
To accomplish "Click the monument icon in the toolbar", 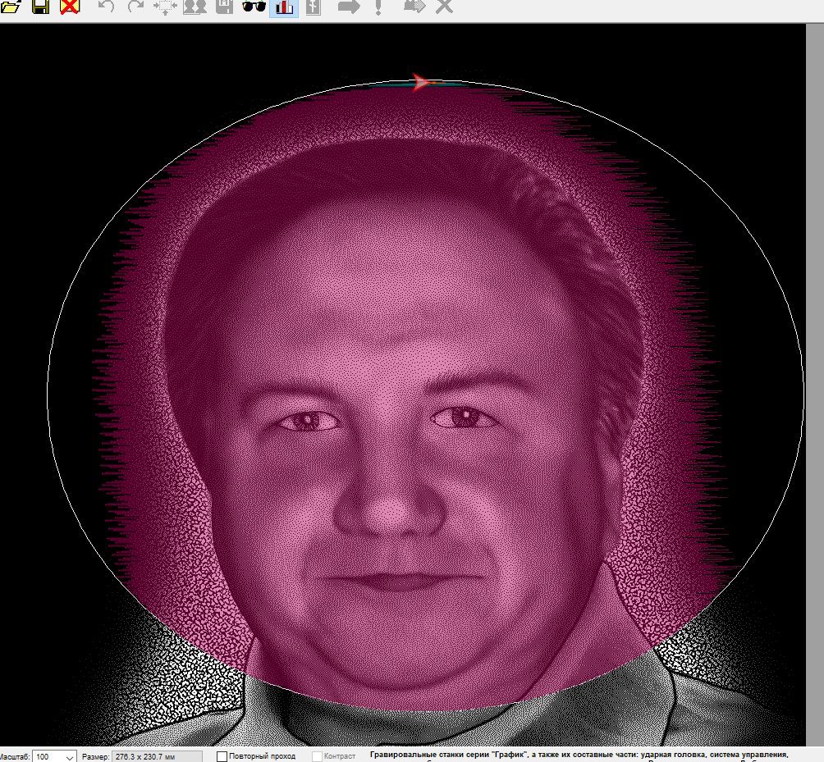I will coord(313,7).
